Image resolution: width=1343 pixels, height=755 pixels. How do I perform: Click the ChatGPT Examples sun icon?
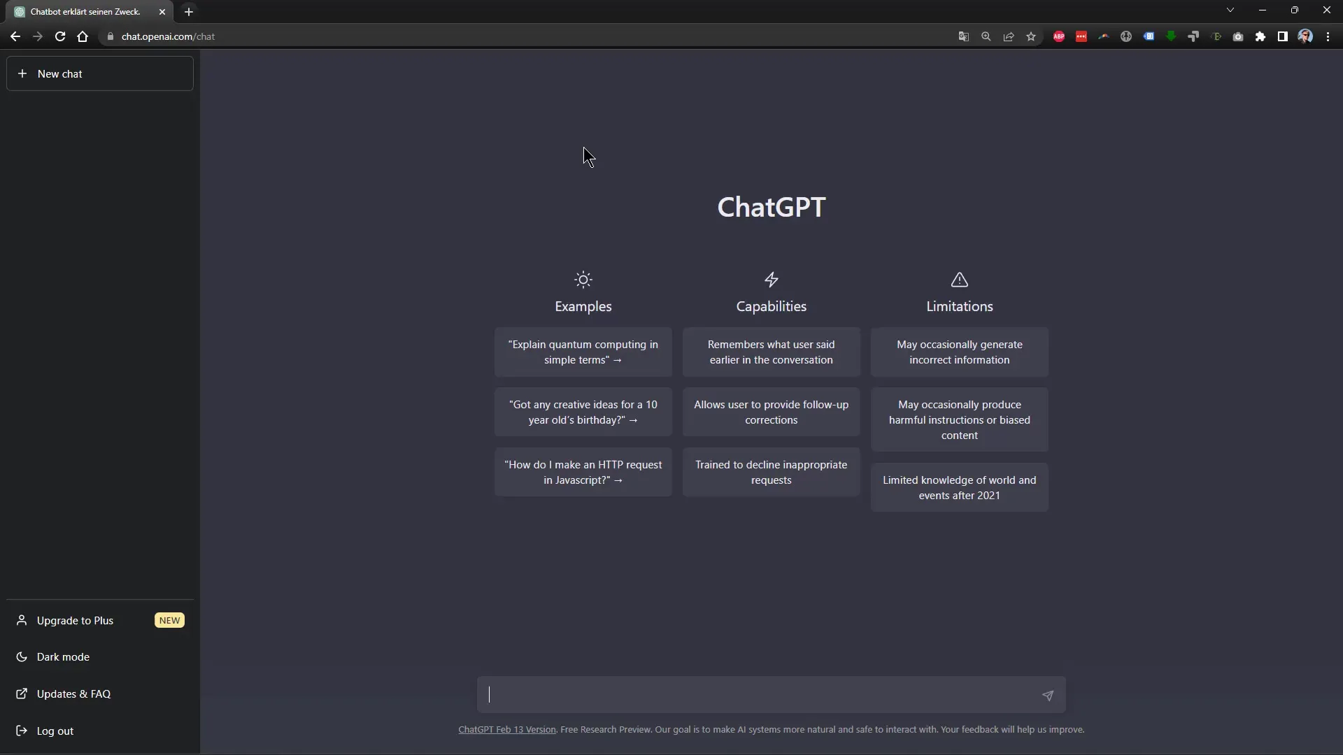tap(583, 280)
